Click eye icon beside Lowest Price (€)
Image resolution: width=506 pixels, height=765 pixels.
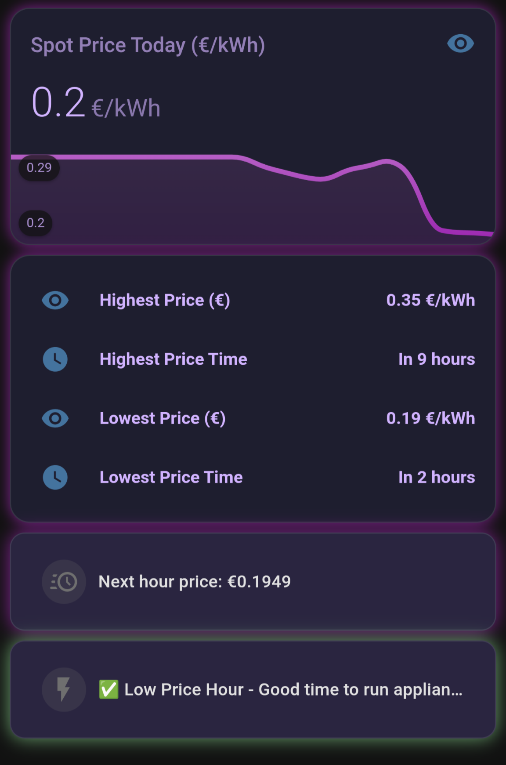(x=55, y=418)
